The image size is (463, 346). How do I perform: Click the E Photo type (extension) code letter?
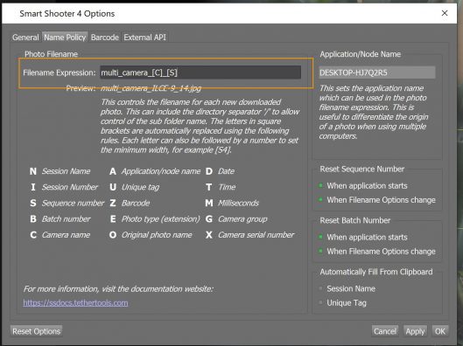coord(113,219)
